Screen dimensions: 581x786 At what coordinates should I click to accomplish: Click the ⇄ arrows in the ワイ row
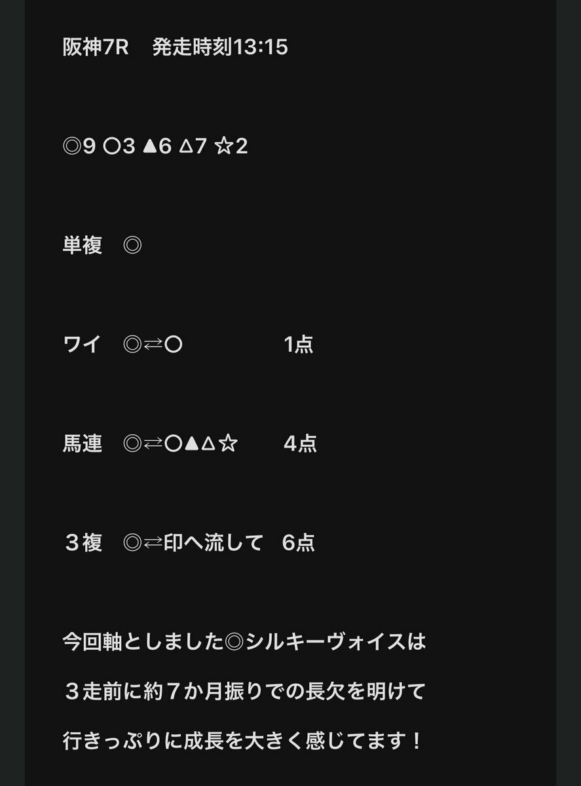tap(153, 345)
